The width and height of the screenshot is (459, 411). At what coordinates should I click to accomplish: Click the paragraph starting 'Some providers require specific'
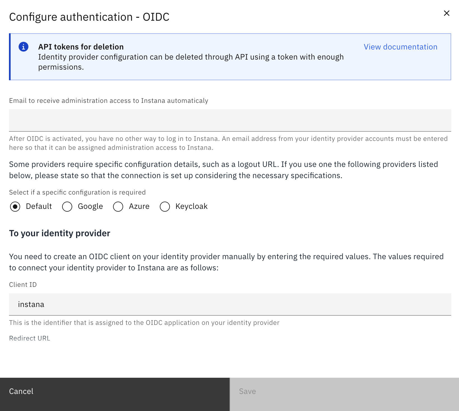click(224, 170)
